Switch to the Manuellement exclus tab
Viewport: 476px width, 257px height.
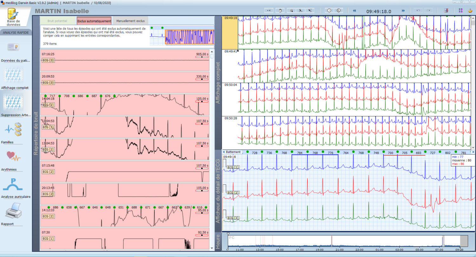(x=130, y=21)
